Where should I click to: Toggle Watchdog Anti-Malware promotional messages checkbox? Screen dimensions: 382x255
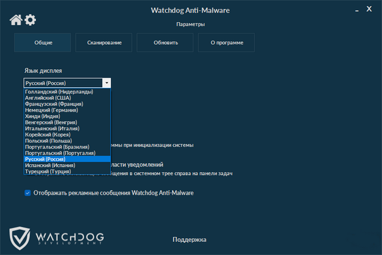(27, 193)
